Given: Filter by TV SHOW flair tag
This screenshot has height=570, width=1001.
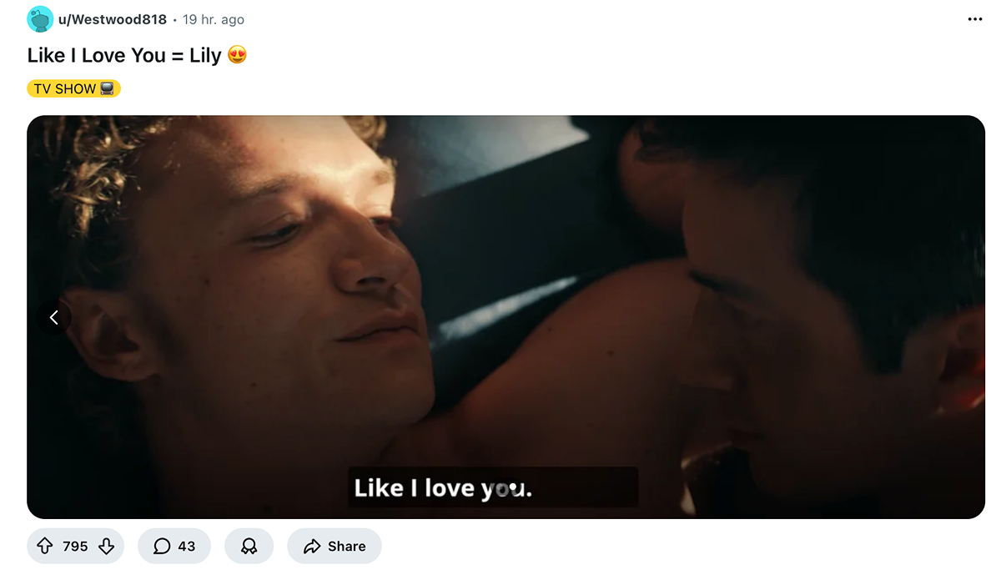Looking at the screenshot, I should (73, 88).
